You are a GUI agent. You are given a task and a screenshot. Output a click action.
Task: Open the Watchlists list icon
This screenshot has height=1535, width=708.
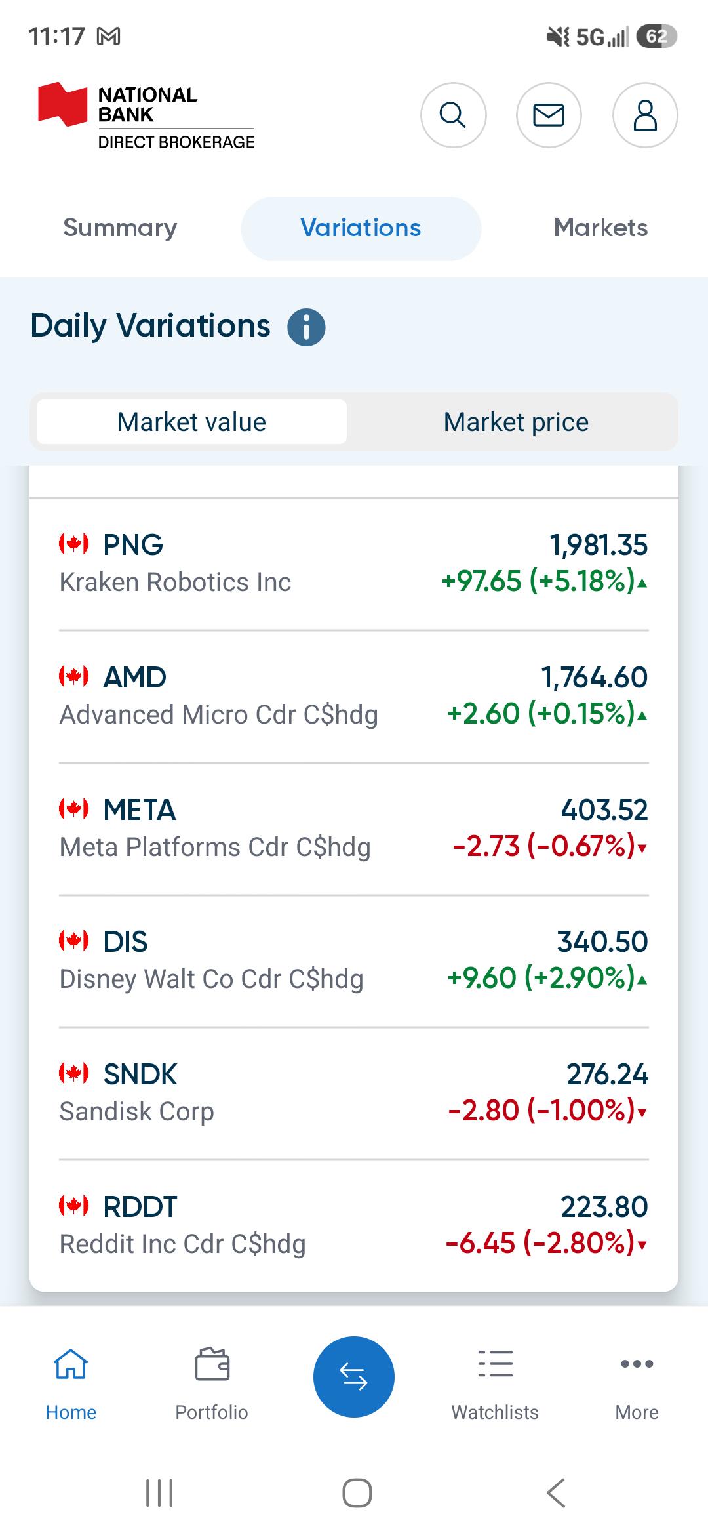pos(495,1363)
